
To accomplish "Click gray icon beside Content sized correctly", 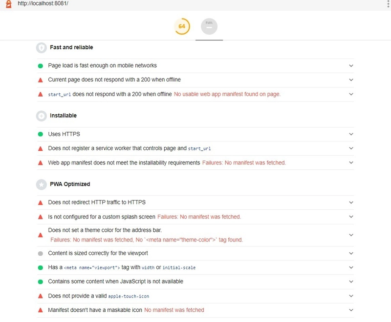I will tap(41, 254).
